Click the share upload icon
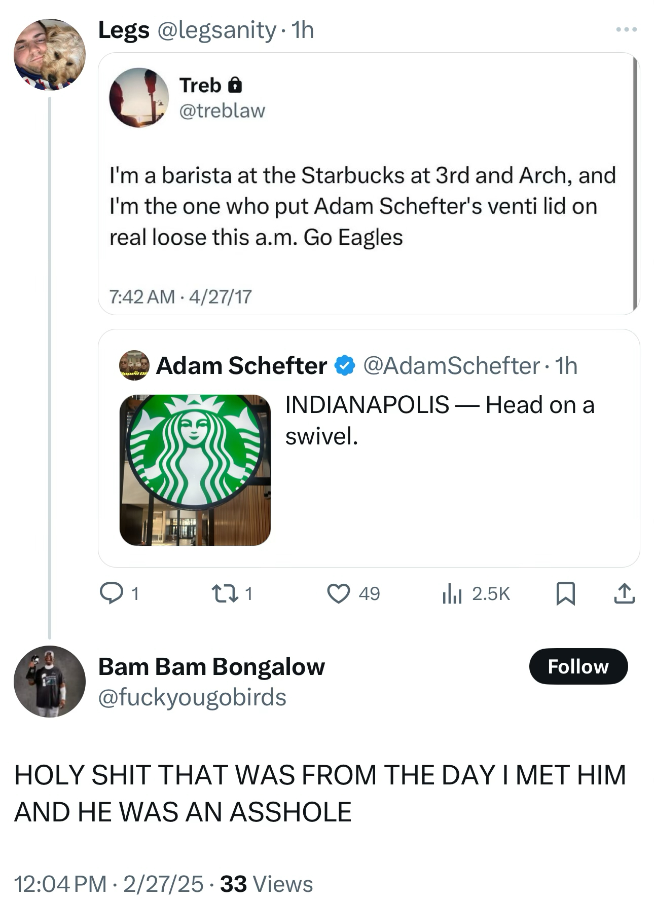This screenshot has height=902, width=654. tap(624, 593)
